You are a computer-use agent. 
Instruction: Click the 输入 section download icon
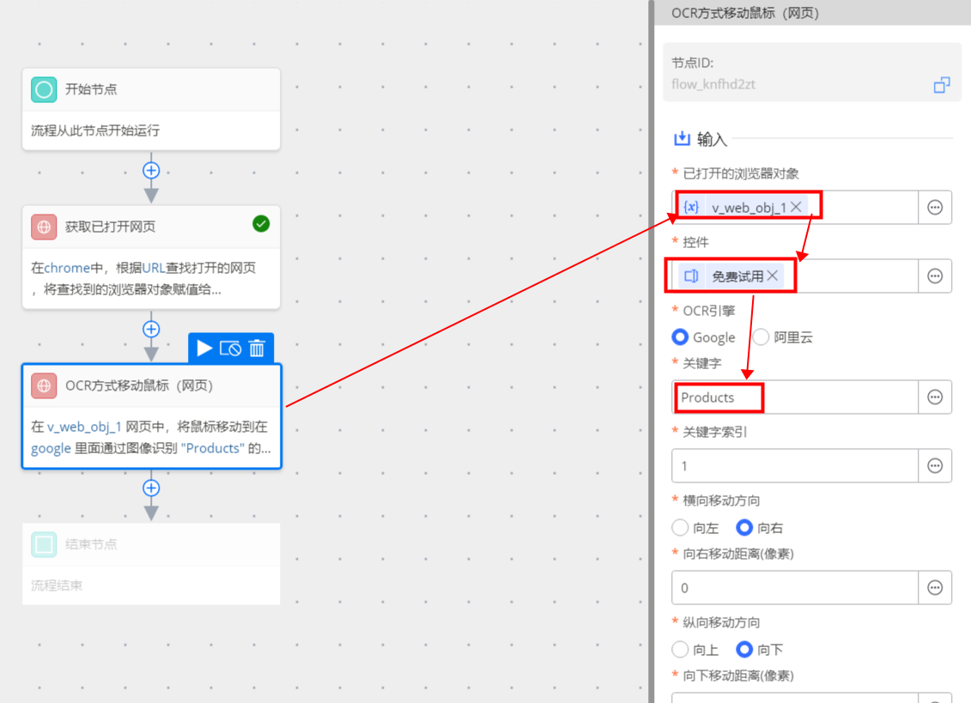coord(682,138)
